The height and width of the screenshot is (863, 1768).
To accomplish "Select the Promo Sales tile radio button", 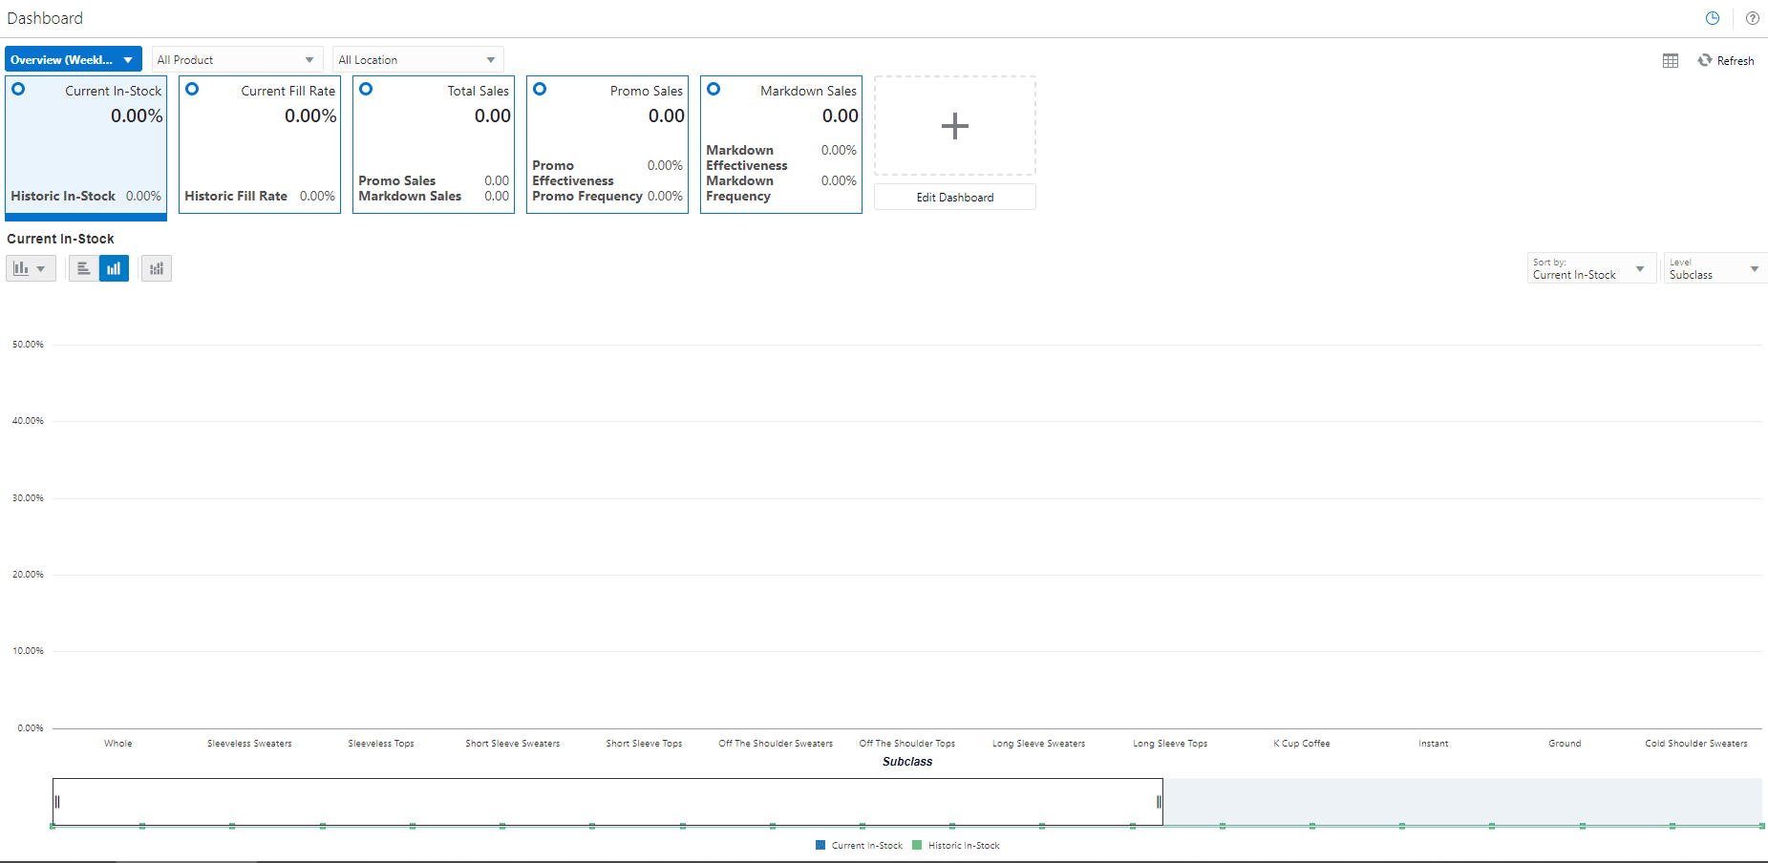I will pos(540,89).
